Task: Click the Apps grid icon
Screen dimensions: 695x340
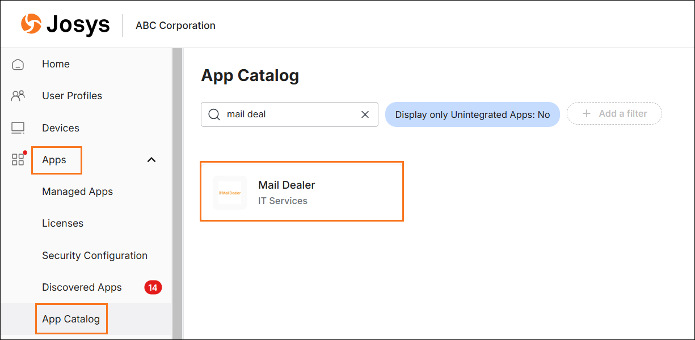Action: 18,159
